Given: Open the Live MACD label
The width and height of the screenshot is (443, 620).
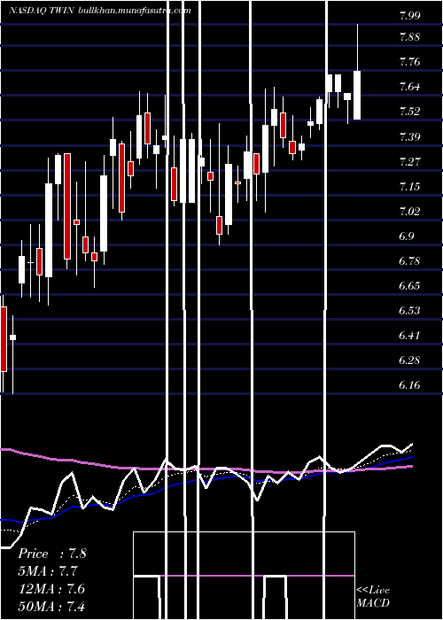Looking at the screenshot, I should 373,596.
